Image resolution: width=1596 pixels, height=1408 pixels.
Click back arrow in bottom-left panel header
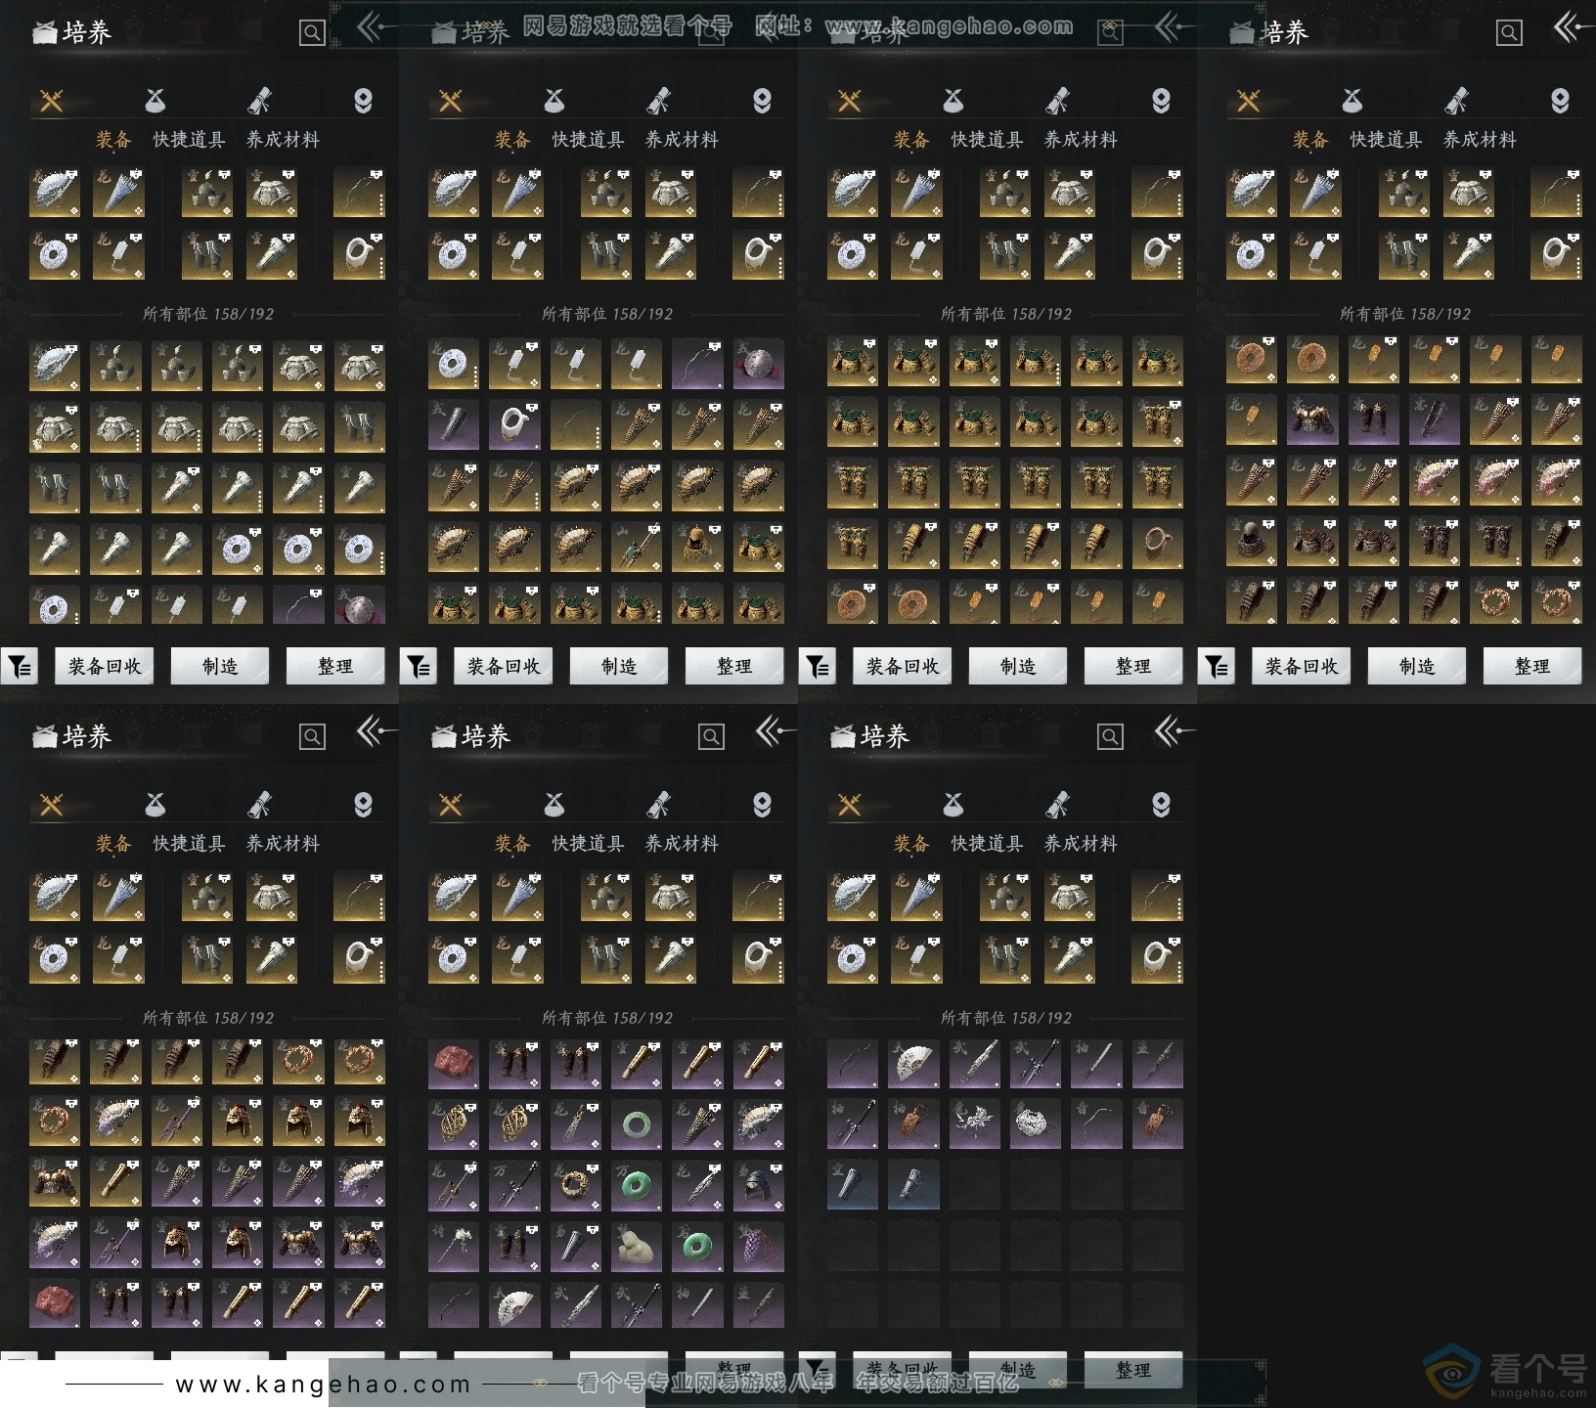(375, 731)
